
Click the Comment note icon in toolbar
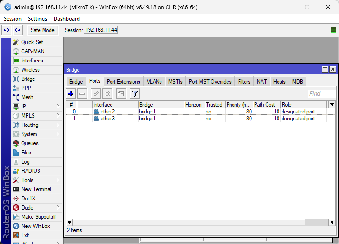(x=121, y=94)
